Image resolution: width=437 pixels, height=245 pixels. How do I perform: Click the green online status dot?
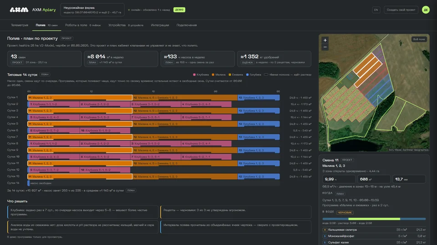point(129,10)
